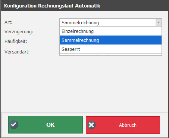Collapse the Art list with its arrow button
169x138 pixels.
159,22
